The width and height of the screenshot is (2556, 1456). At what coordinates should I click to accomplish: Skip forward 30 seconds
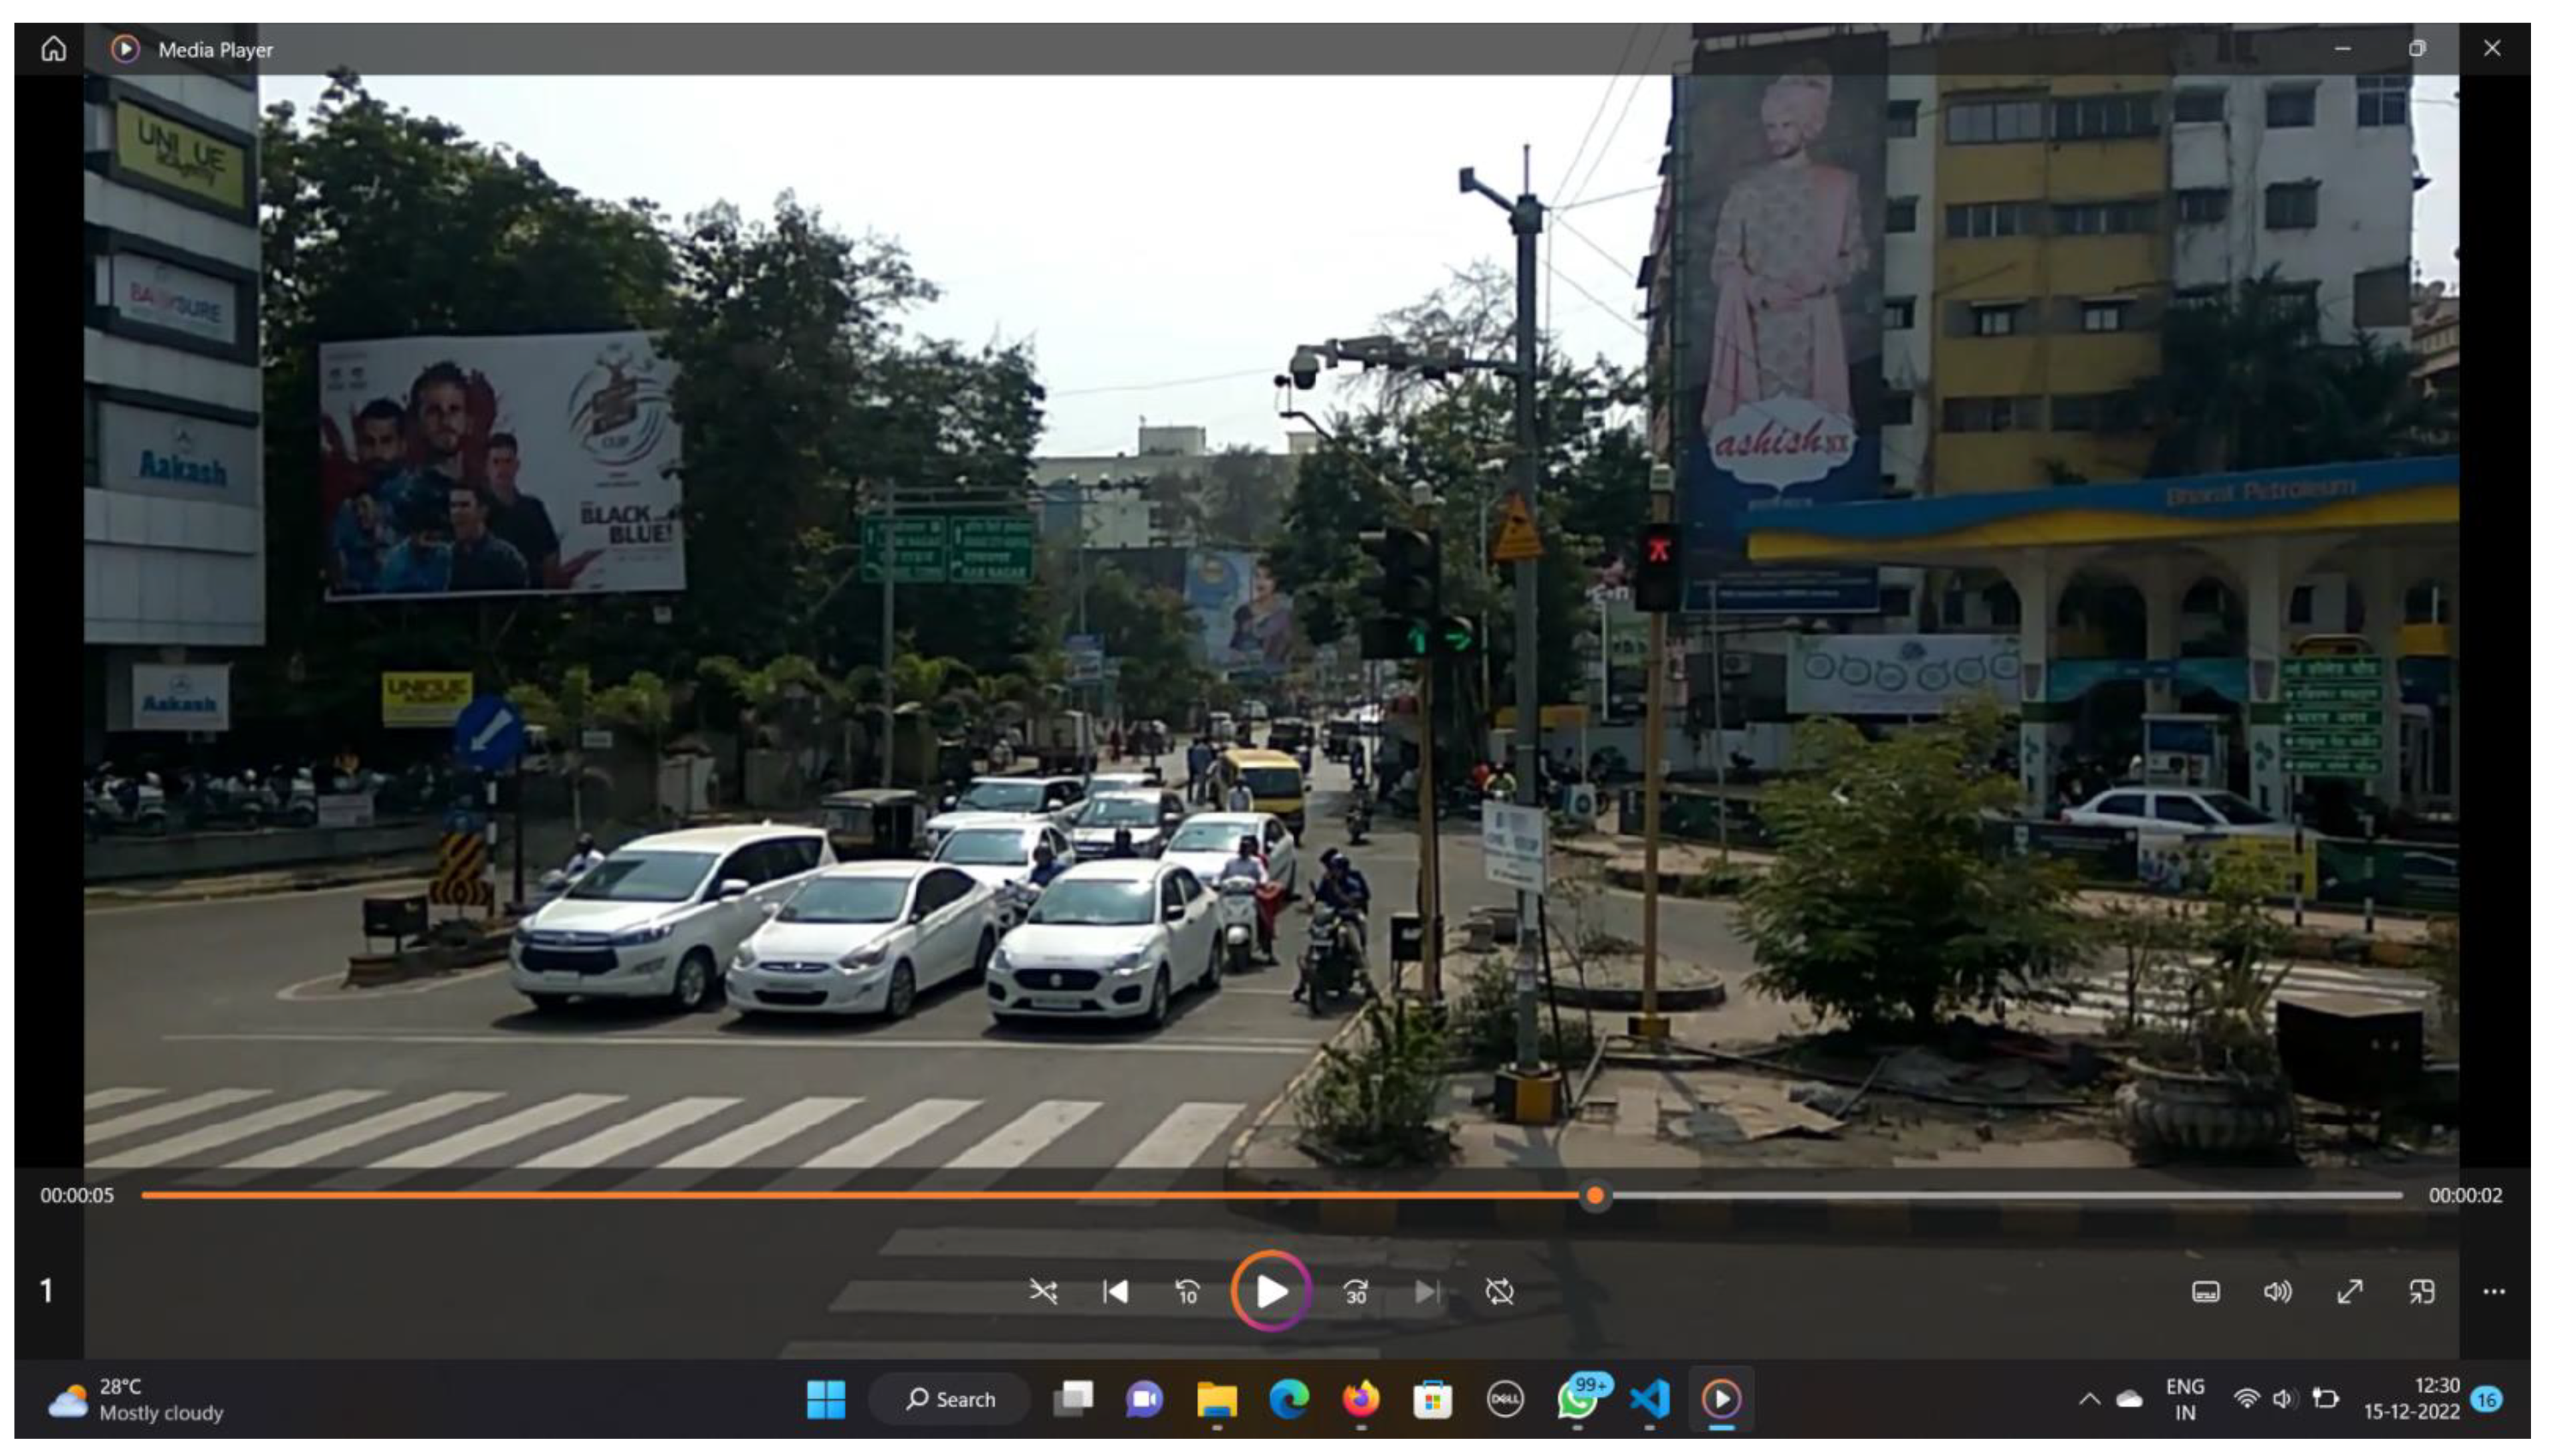click(1355, 1292)
